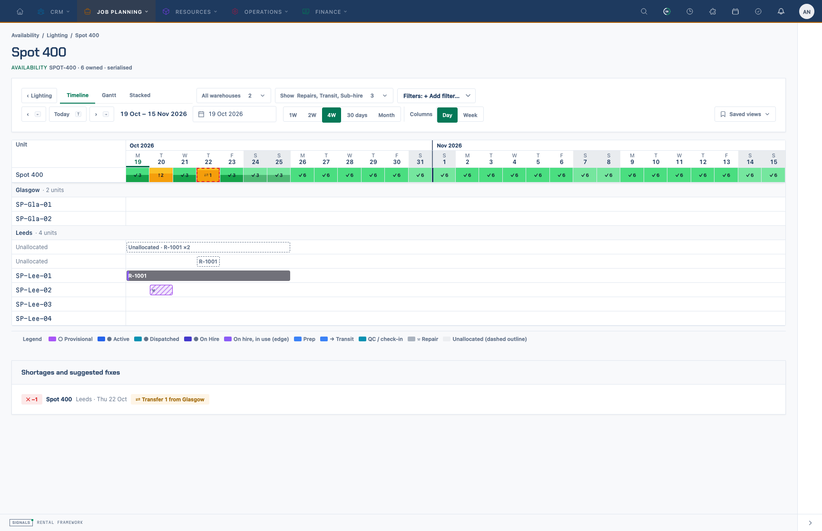Open the Filters Add filter dropdown
822x531 pixels.
coord(436,96)
